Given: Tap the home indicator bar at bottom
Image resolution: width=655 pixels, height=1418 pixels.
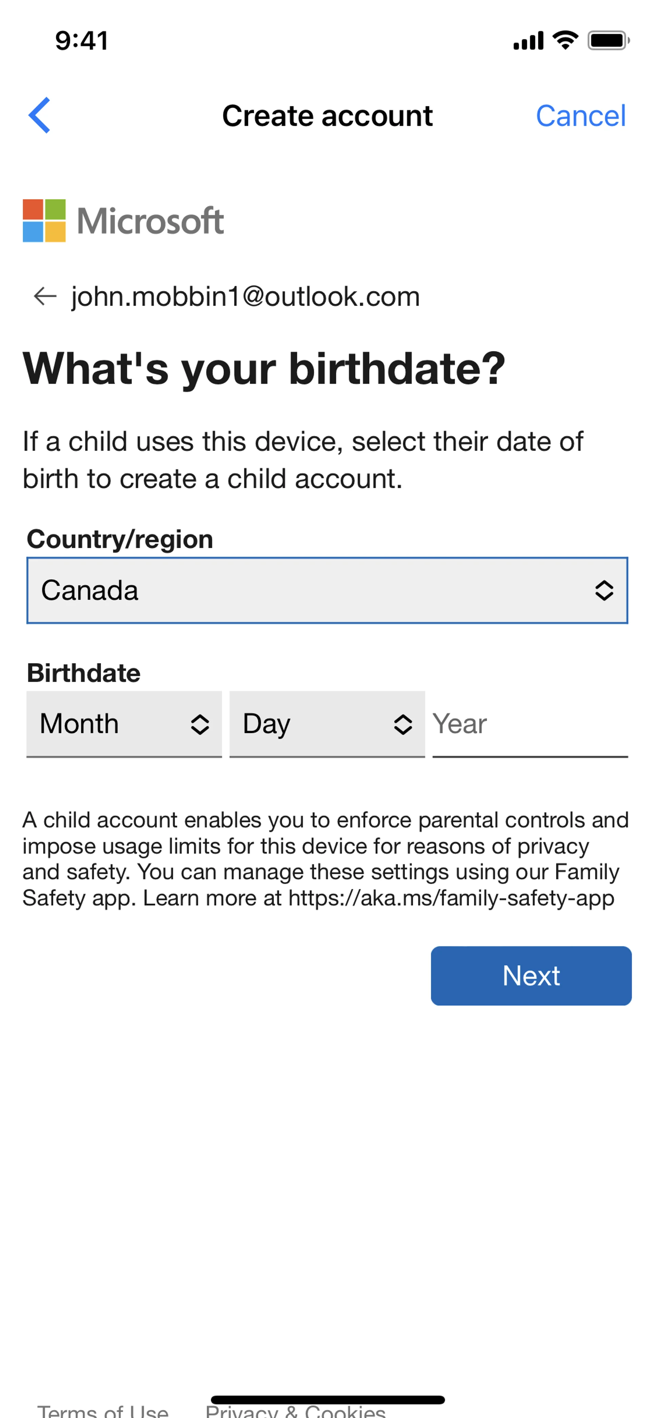Looking at the screenshot, I should click(327, 1400).
